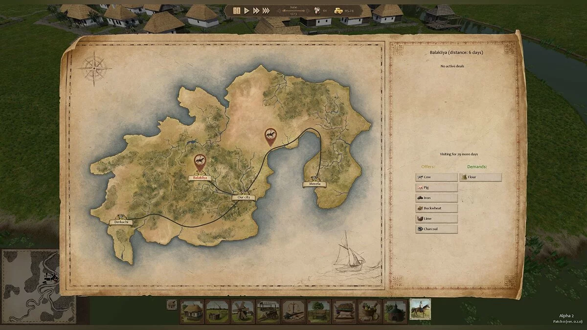
Task: Open the windmill building category
Action: click(243, 311)
